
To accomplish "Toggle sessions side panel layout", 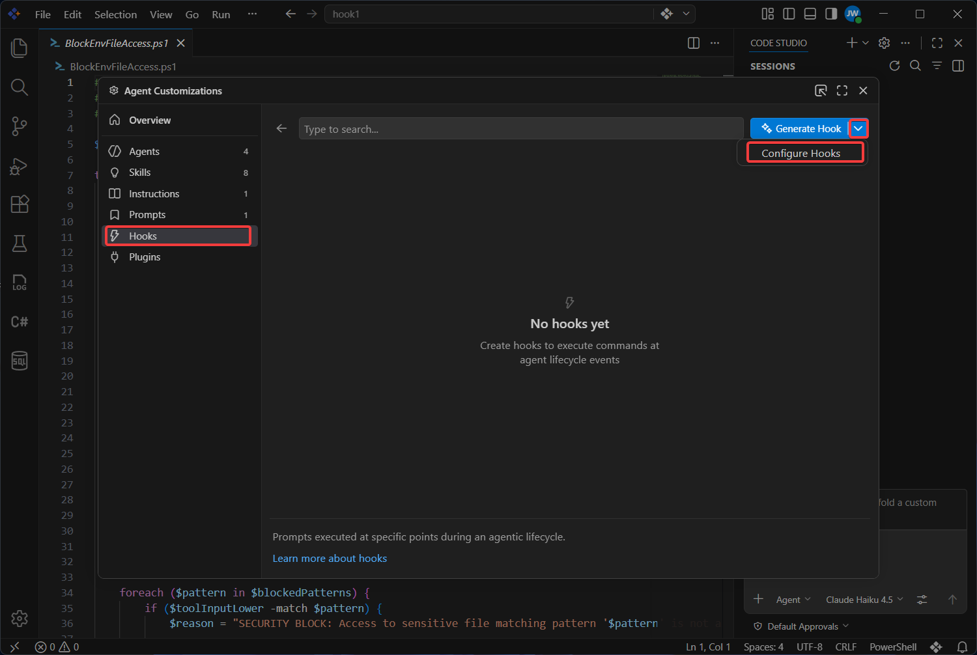I will pos(958,66).
